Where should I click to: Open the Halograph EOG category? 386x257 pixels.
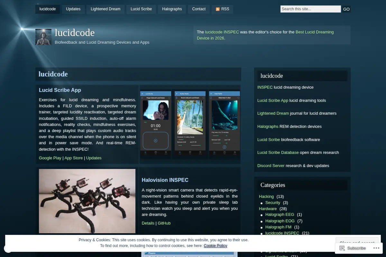280,221
